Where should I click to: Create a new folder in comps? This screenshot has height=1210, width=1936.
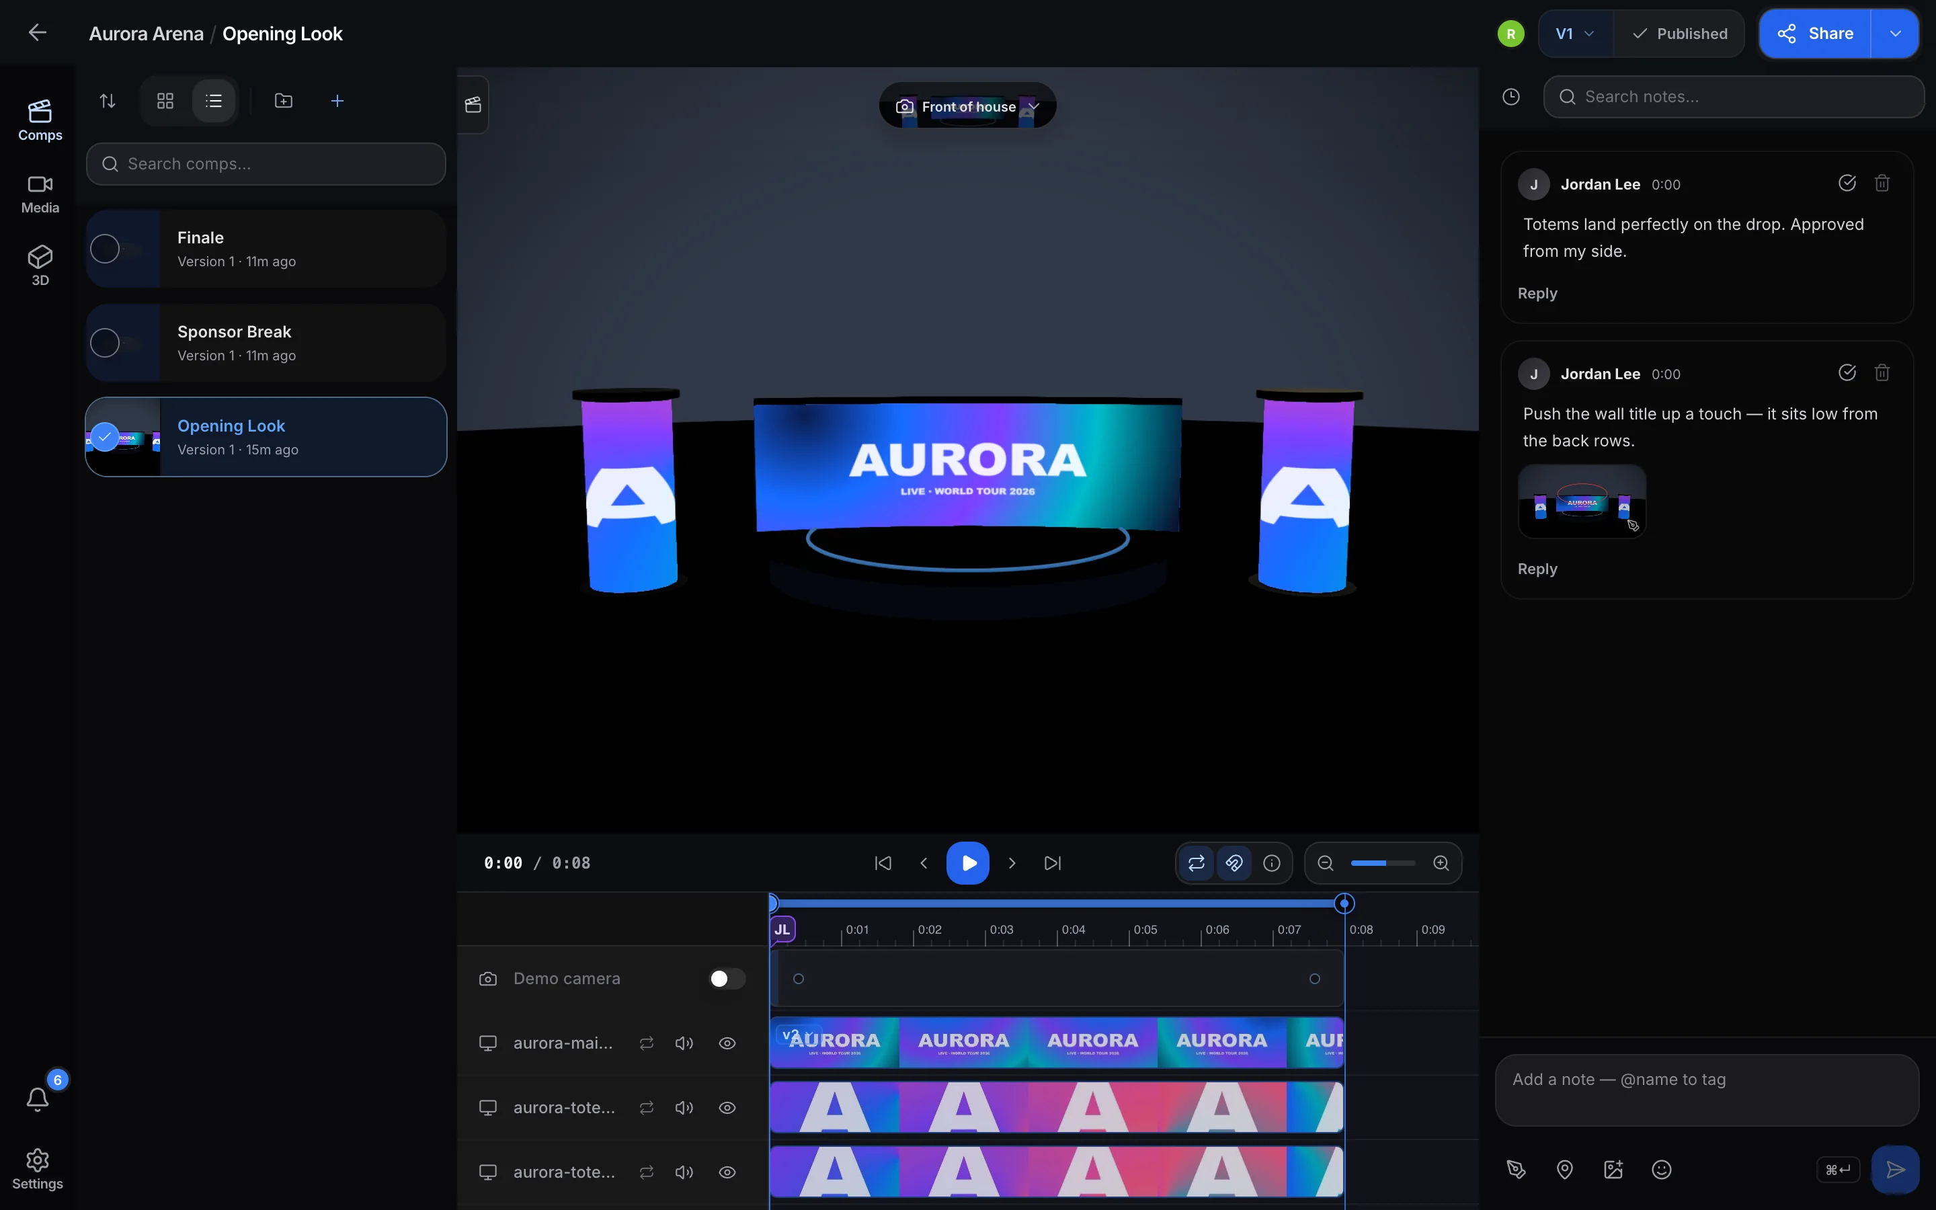pos(283,101)
